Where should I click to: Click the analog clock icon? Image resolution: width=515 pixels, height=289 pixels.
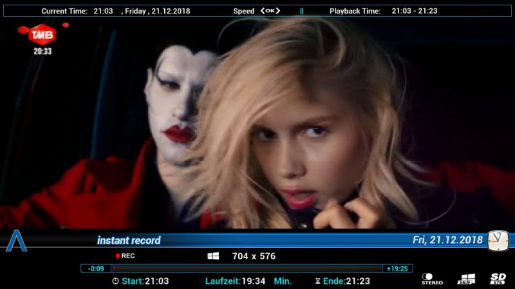click(498, 240)
